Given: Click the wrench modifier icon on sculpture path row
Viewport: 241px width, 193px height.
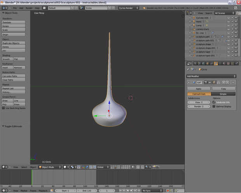Looking at the screenshot, I should 222,37.
